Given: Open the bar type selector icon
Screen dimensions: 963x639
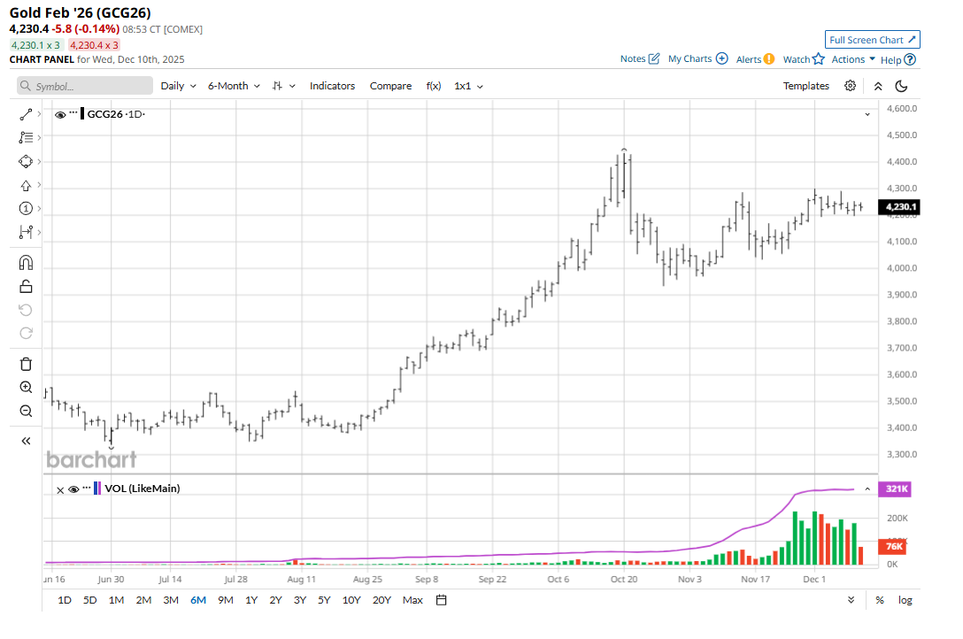Looking at the screenshot, I should (x=284, y=86).
